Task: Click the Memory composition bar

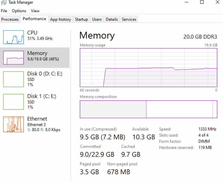Action: 148,109
